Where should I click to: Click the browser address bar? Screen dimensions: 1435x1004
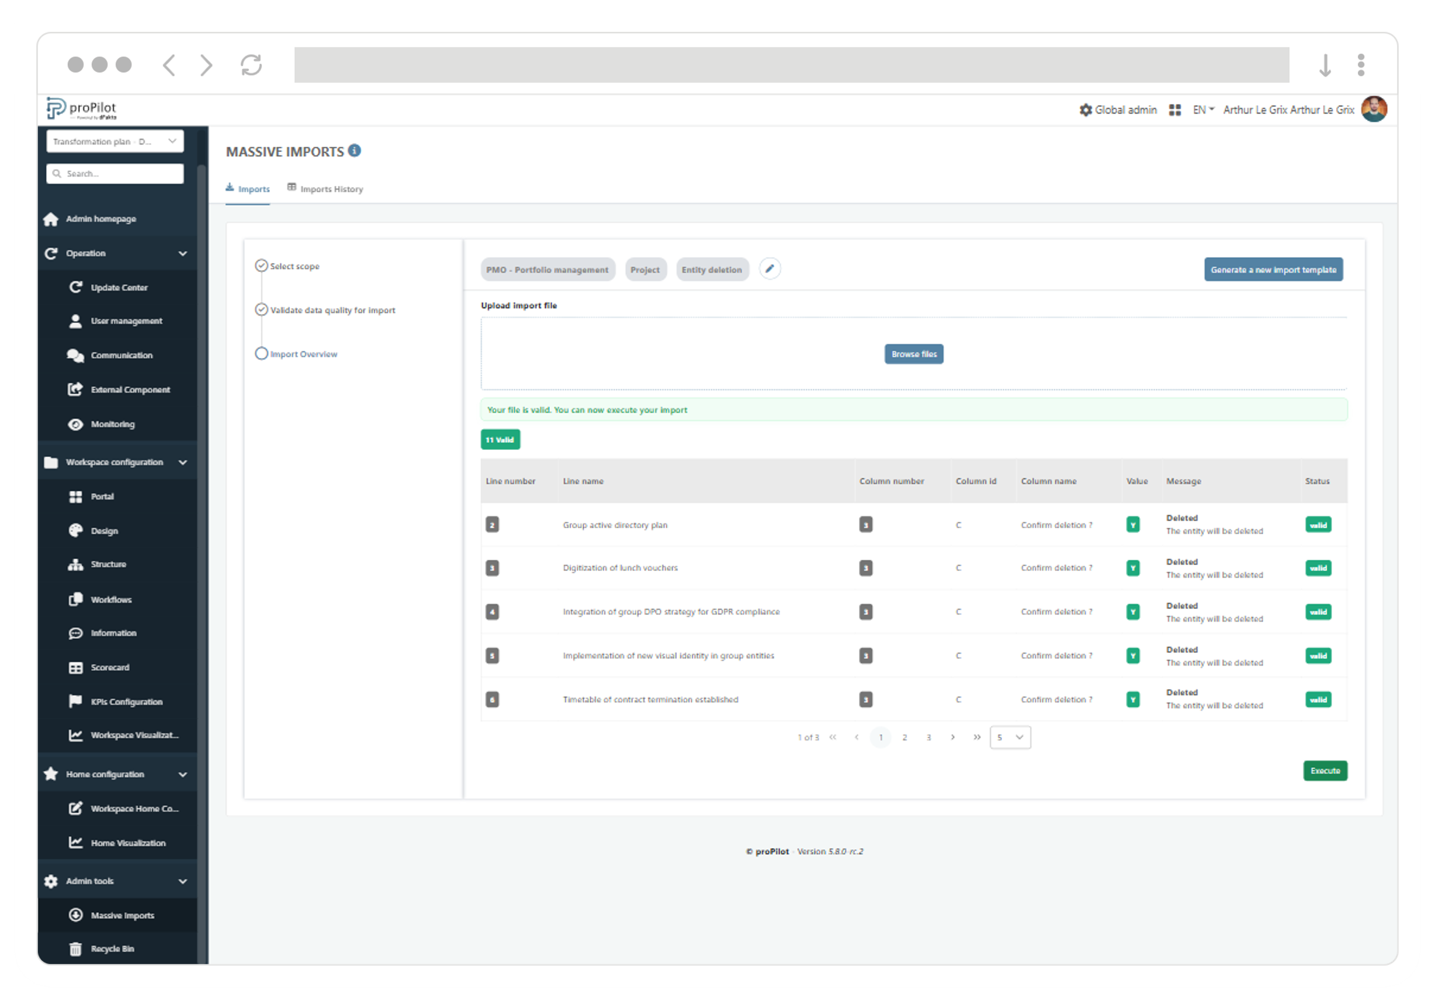(791, 64)
